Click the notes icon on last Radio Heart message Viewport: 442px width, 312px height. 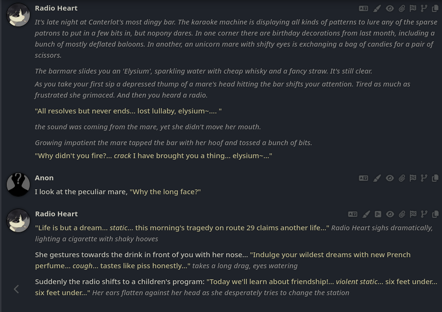pos(378,214)
